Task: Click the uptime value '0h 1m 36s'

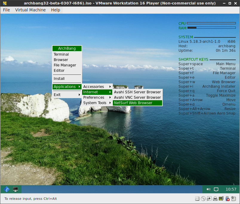Action: [x=226, y=51]
